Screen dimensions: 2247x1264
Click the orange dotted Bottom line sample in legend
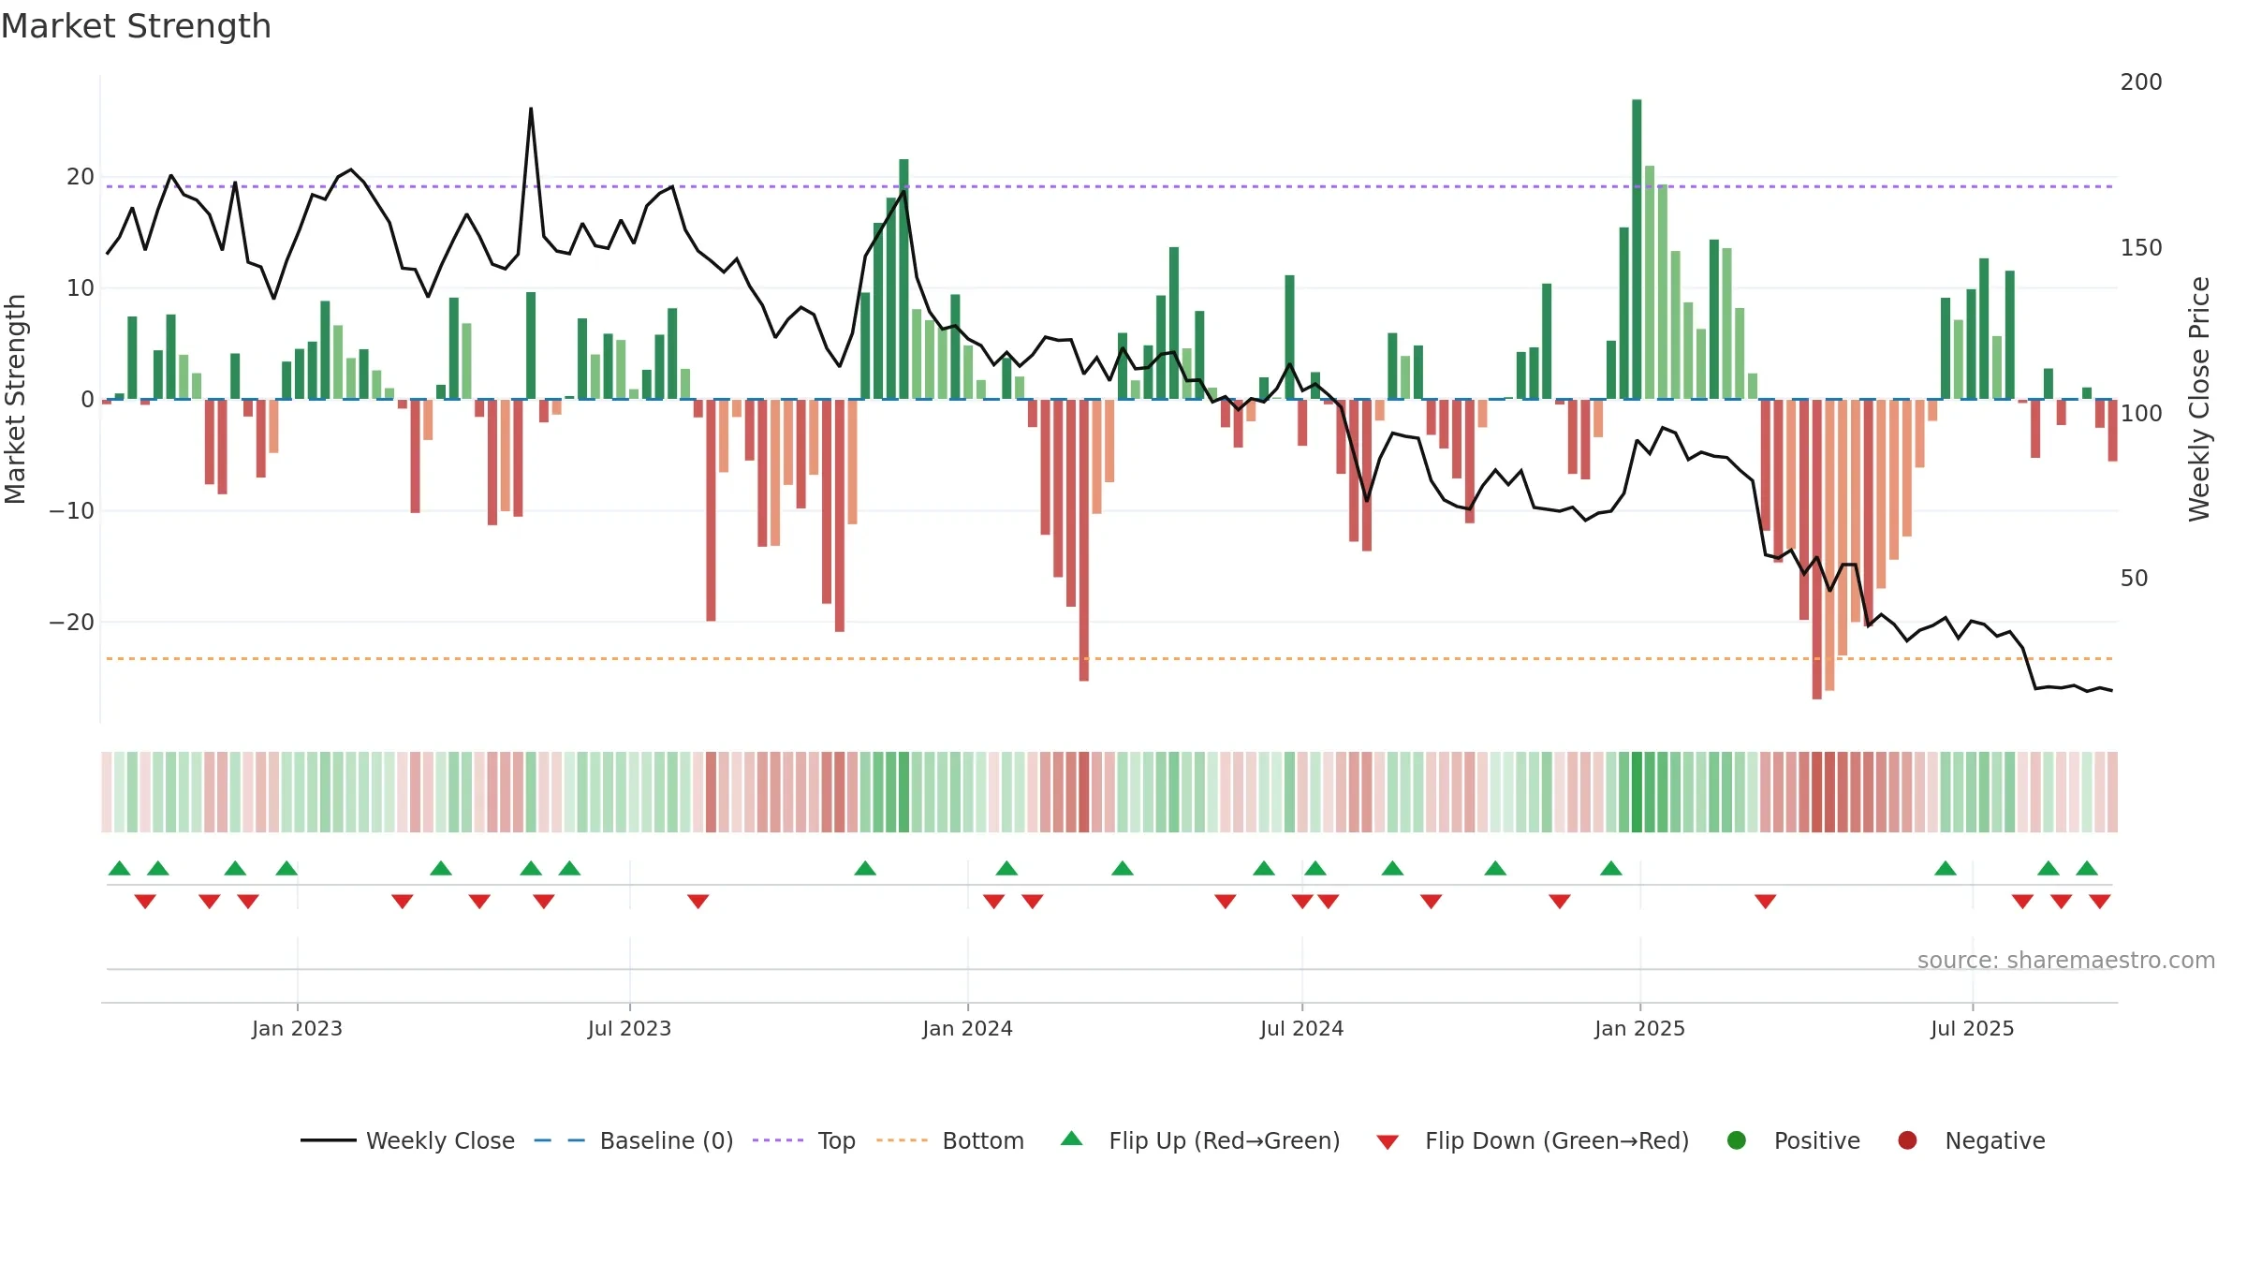click(x=903, y=1140)
